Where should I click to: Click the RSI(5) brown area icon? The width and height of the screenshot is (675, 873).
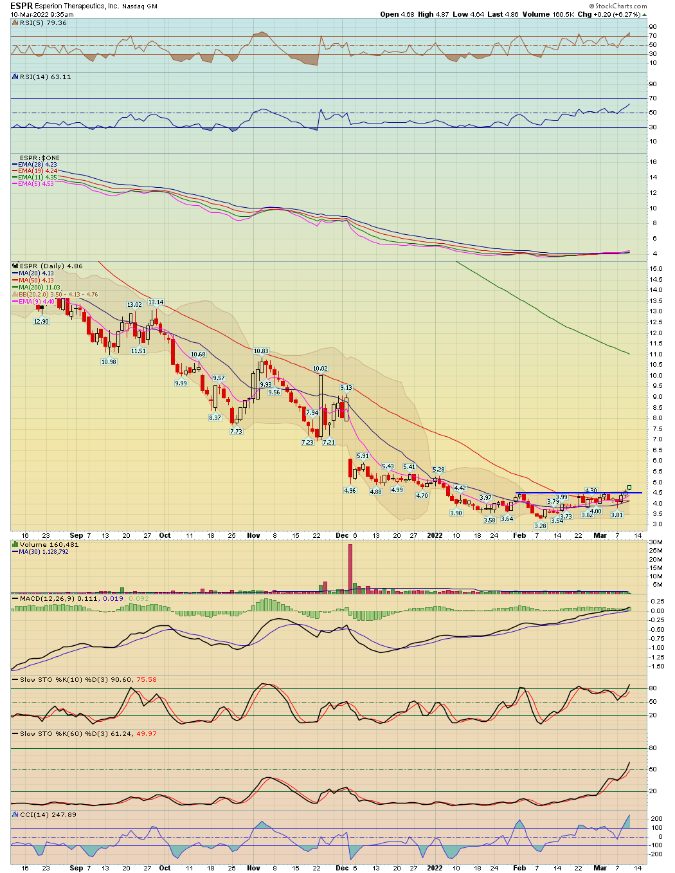(x=15, y=23)
